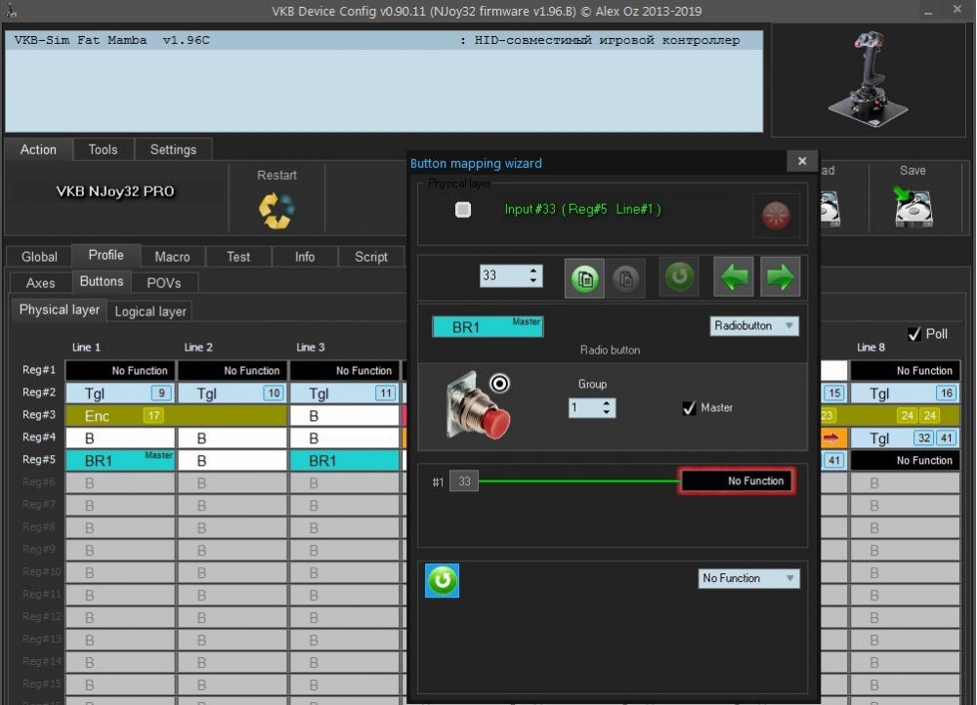Go to previous input with left arrow
This screenshot has width=977, height=705.
(735, 276)
